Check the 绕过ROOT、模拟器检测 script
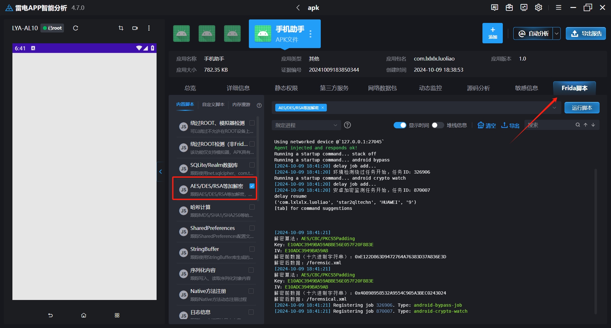 252,123
